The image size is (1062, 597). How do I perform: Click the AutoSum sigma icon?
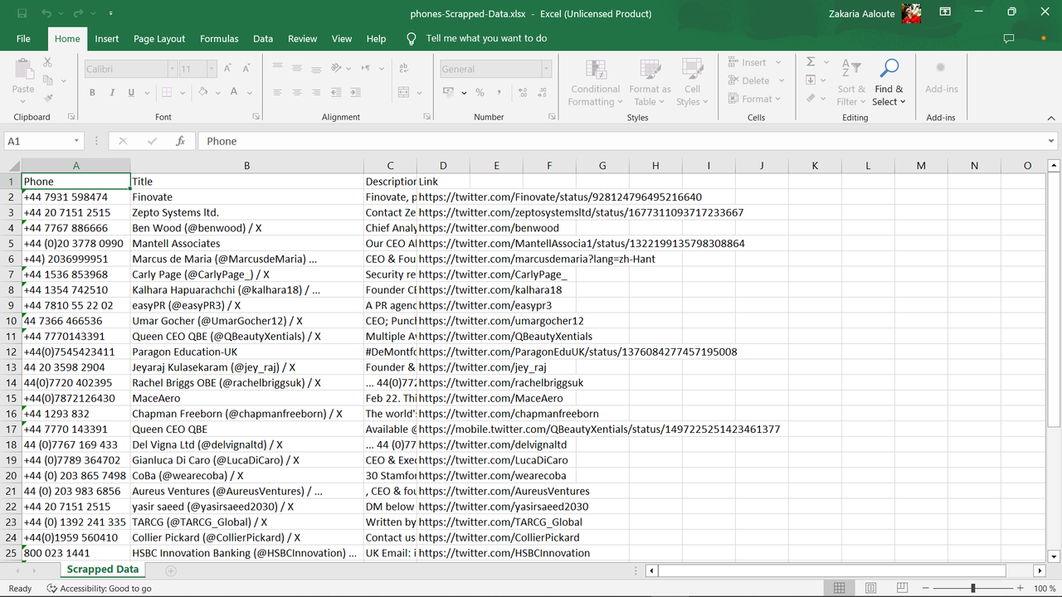811,61
